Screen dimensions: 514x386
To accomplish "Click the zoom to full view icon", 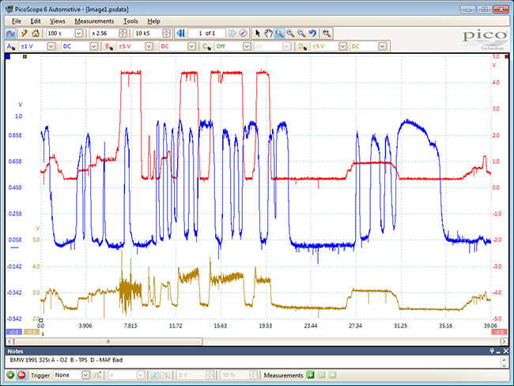I will pos(326,33).
